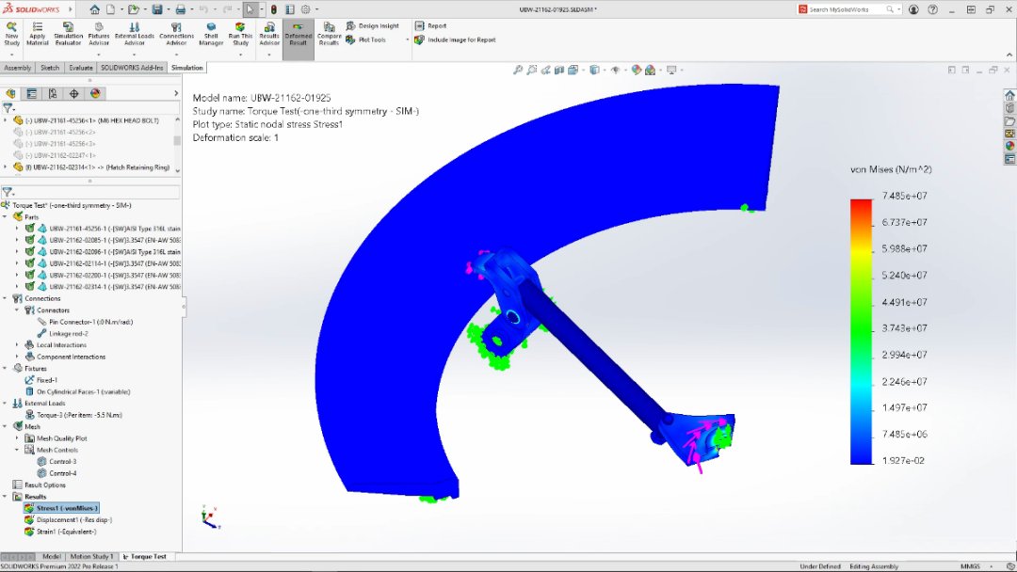Select Displacement1 result plot
This screenshot has height=572, width=1017.
pyautogui.click(x=73, y=519)
